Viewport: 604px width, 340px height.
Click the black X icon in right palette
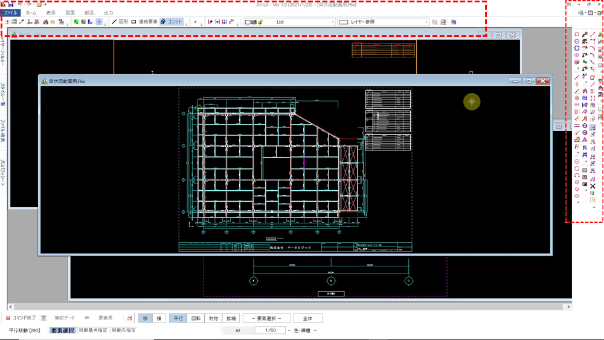click(593, 186)
